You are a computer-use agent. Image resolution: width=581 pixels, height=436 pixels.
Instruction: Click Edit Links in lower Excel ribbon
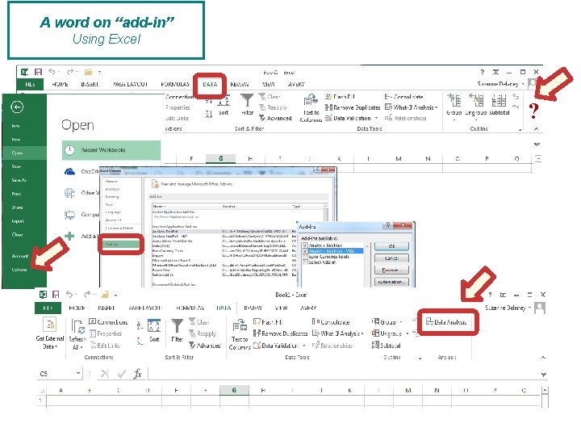pos(104,346)
